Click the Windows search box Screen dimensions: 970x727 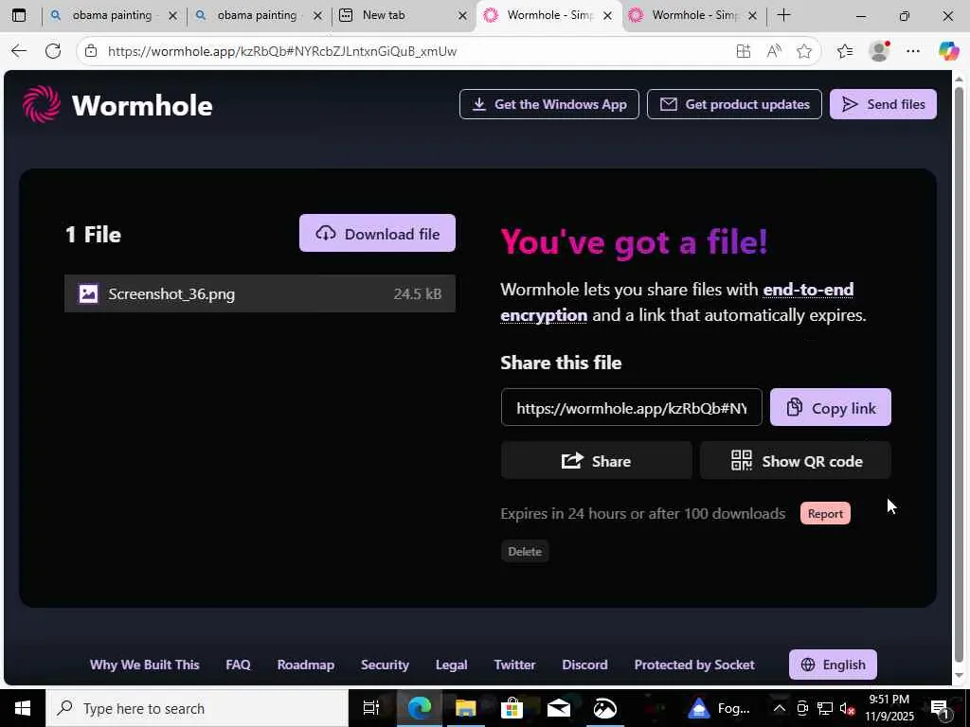coord(197,708)
